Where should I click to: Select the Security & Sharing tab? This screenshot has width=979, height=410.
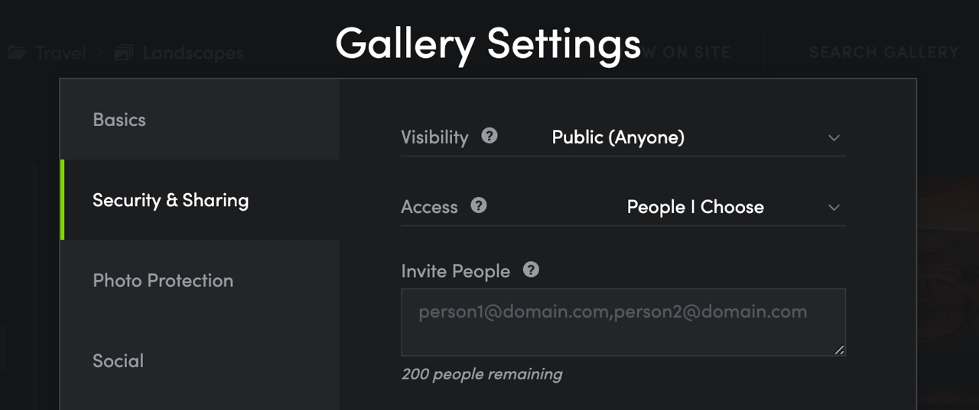(171, 200)
